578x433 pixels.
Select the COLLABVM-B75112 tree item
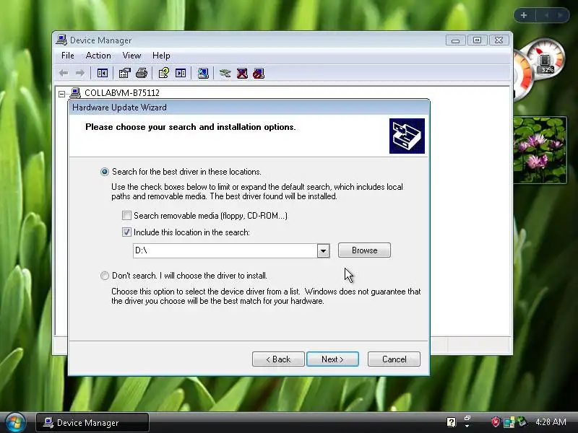click(122, 93)
